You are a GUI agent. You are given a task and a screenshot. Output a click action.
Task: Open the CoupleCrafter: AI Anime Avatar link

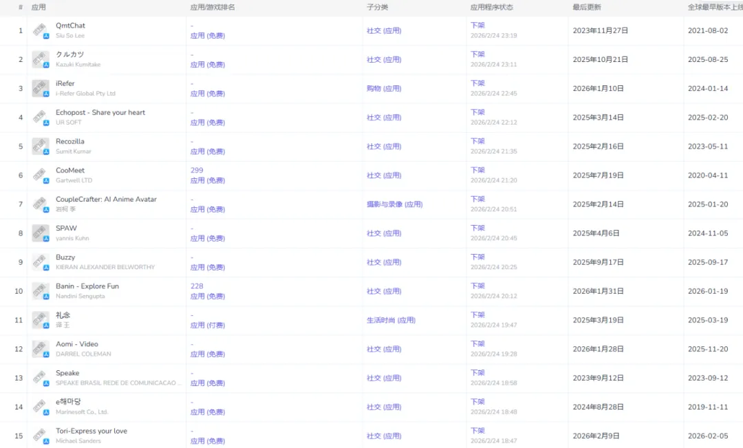106,199
